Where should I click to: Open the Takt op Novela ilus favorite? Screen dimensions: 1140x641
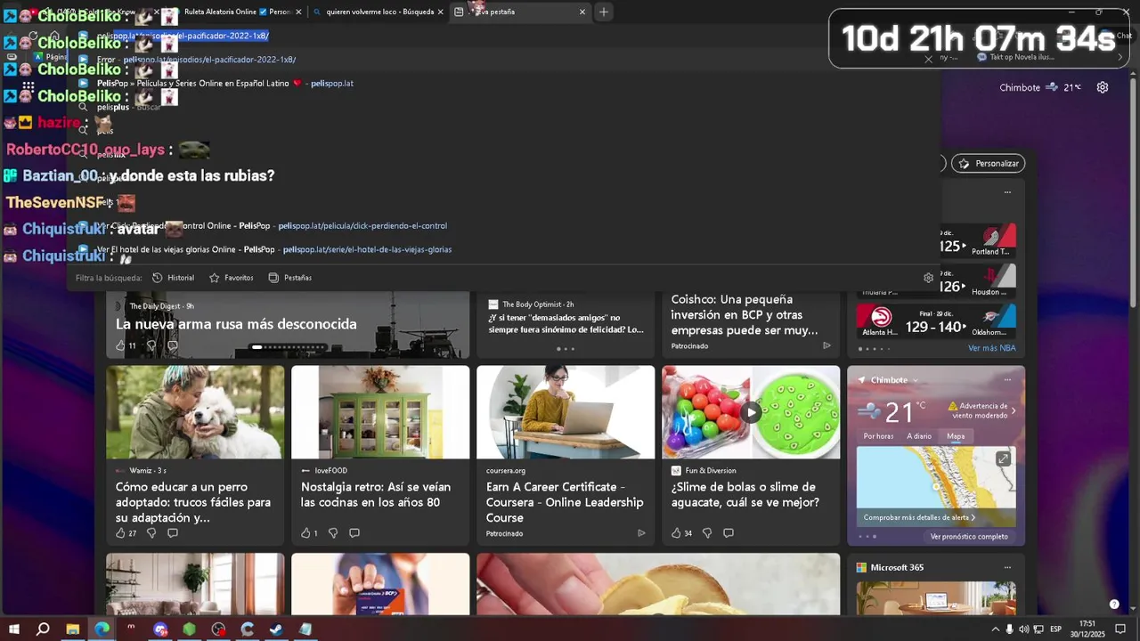(x=1015, y=57)
